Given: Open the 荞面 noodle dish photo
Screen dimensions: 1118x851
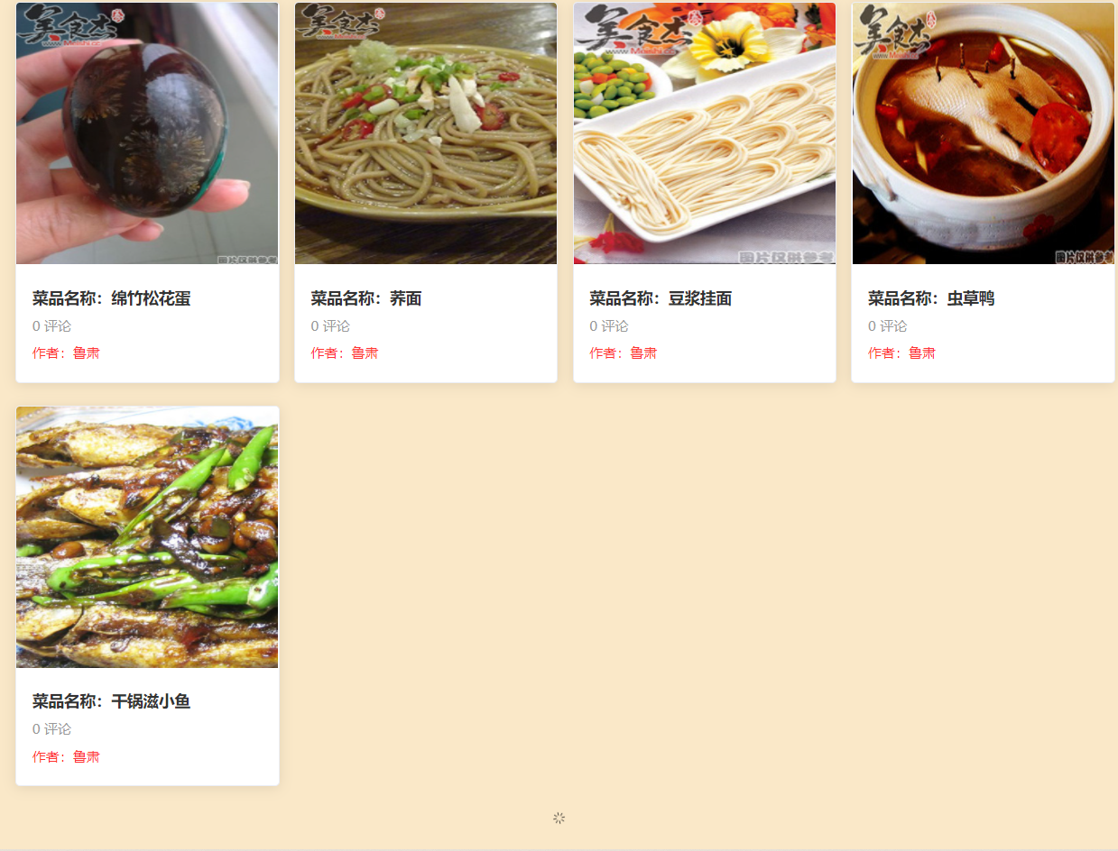Looking at the screenshot, I should 426,133.
